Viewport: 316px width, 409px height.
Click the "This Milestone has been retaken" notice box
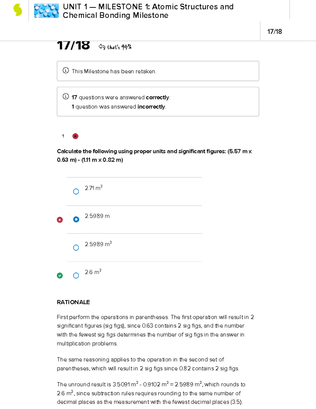point(158,71)
